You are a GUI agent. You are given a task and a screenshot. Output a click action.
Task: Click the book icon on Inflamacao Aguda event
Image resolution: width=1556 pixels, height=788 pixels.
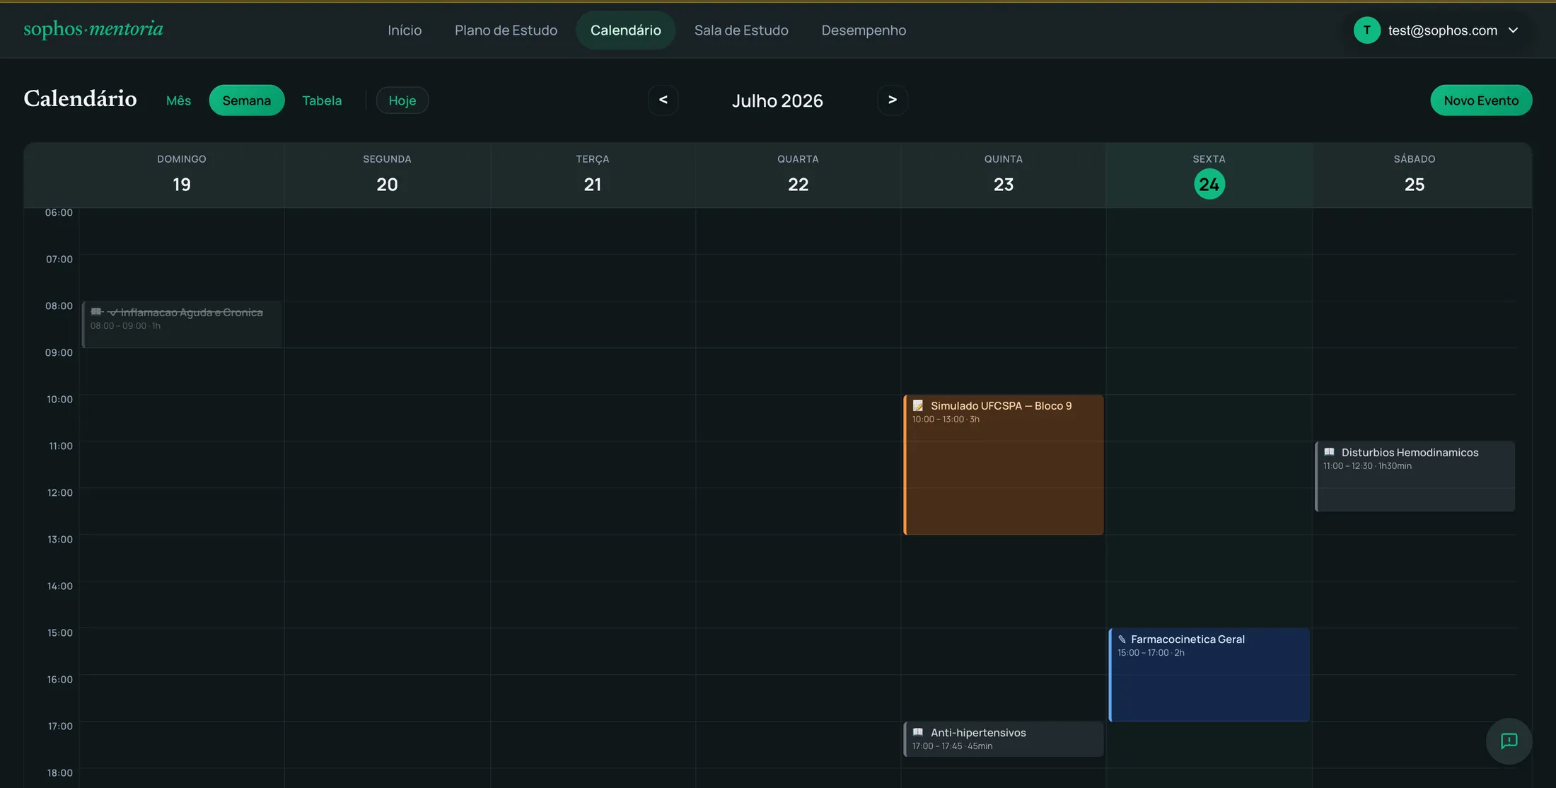[96, 312]
